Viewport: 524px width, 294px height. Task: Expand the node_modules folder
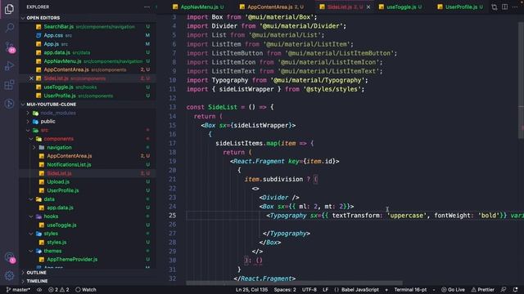58,113
